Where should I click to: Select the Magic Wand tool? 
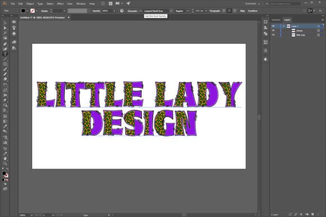[x=5, y=33]
